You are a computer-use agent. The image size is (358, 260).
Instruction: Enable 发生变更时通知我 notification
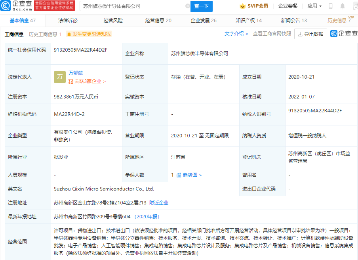pyautogui.click(x=89, y=34)
